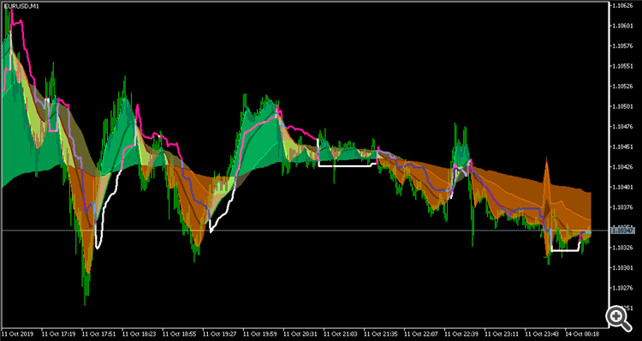
Task: Select the 11 Oct 21:35 time label
Action: click(x=381, y=333)
